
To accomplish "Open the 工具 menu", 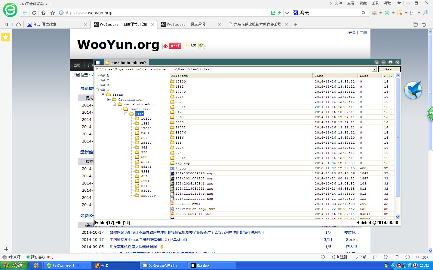I will tap(375, 3).
